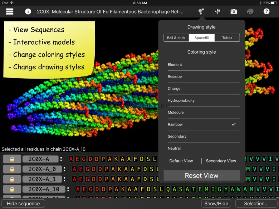Tap the Show/Hide button
279x209 pixels.
pos(216,204)
